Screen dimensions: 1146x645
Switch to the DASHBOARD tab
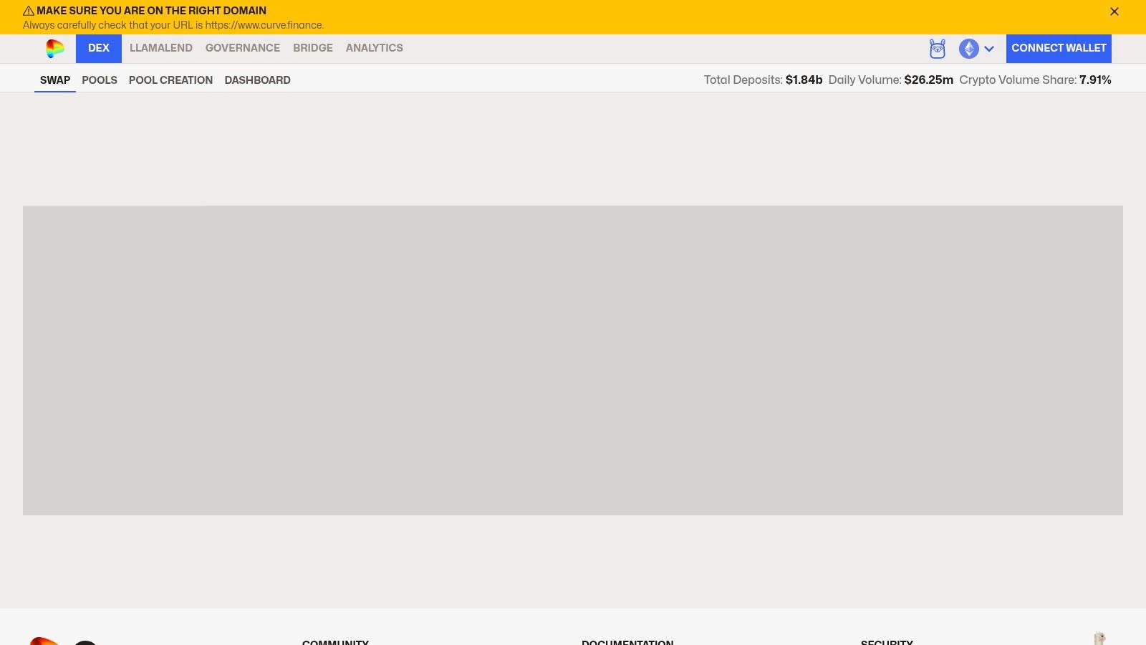click(258, 80)
